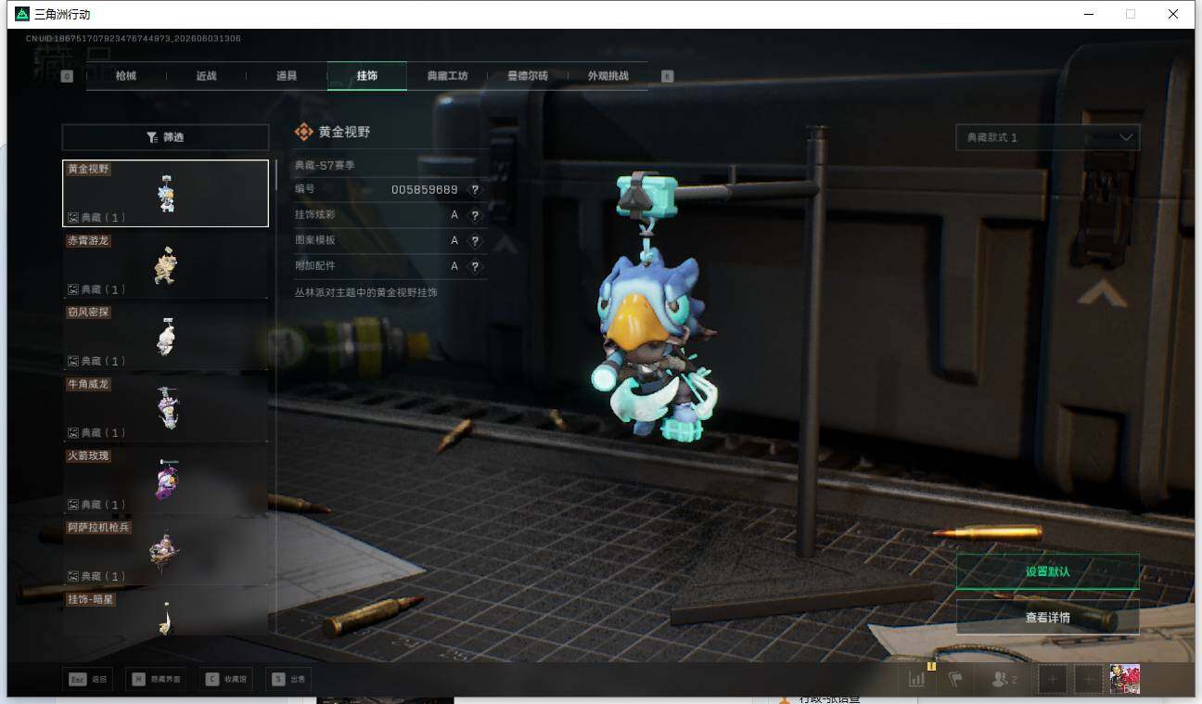Viewport: 1202px width, 704px height.
Task: Open the friends icon showing 2
Action: pos(1004,679)
